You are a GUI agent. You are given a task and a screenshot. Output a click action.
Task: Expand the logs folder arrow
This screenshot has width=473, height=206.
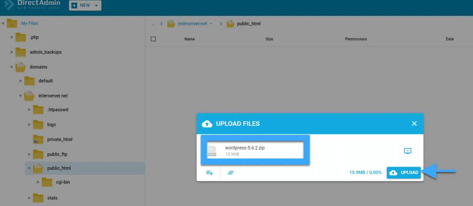[x=29, y=125]
